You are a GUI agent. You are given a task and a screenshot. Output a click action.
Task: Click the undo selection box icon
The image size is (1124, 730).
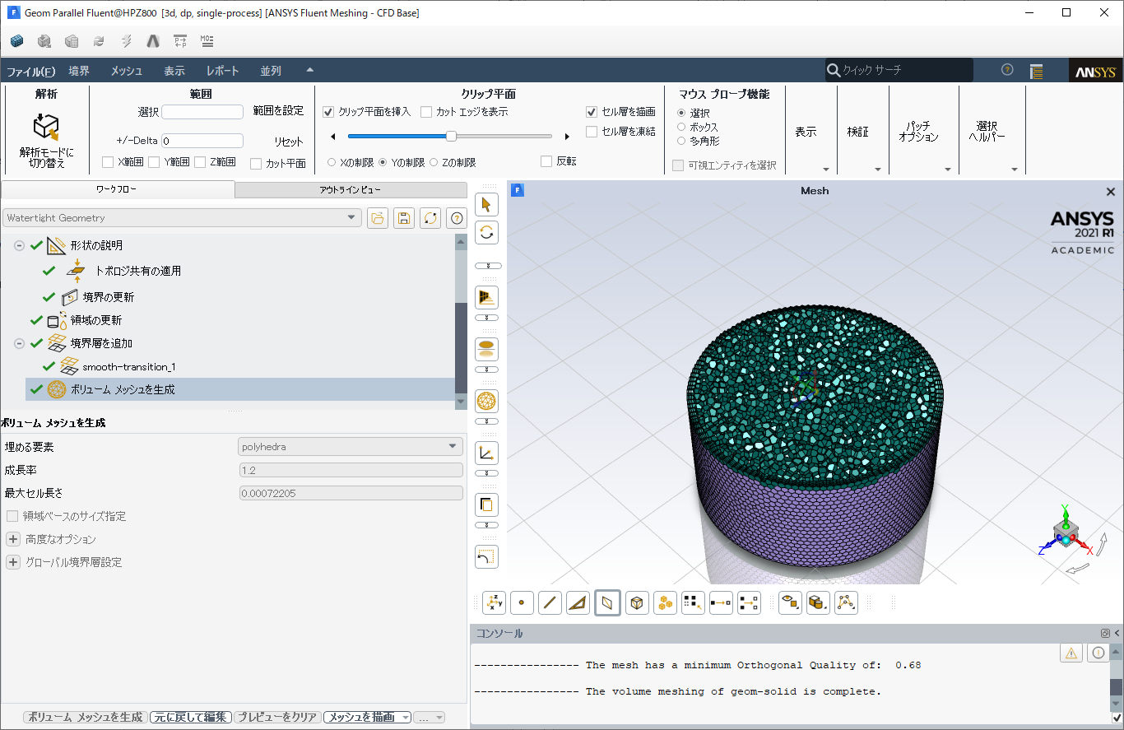tap(487, 556)
